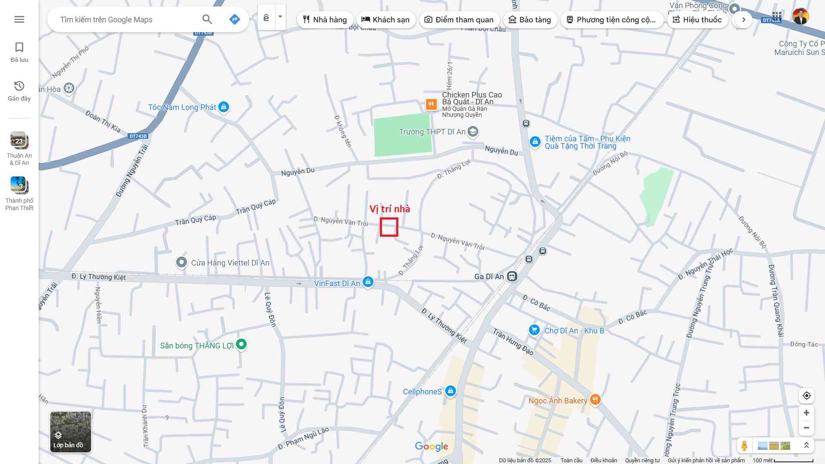Select the Khách sạn category chip

click(x=385, y=20)
